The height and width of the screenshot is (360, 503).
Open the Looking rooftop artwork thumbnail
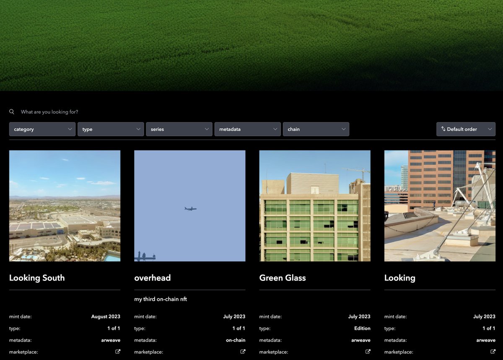[440, 206]
